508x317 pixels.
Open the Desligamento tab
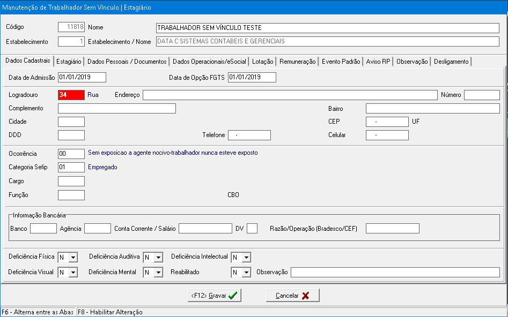click(451, 62)
